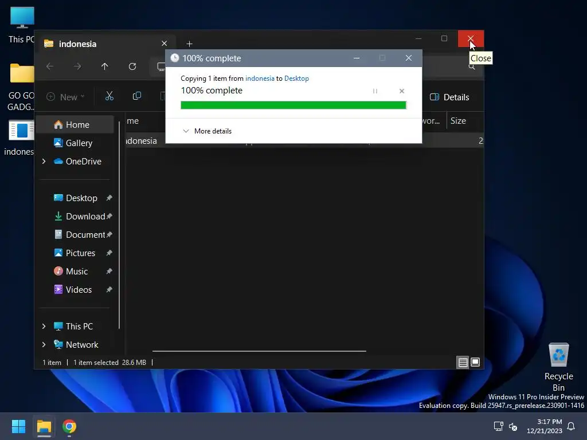587x440 pixels.
Task: Expand More details in copy dialog
Action: [x=207, y=131]
